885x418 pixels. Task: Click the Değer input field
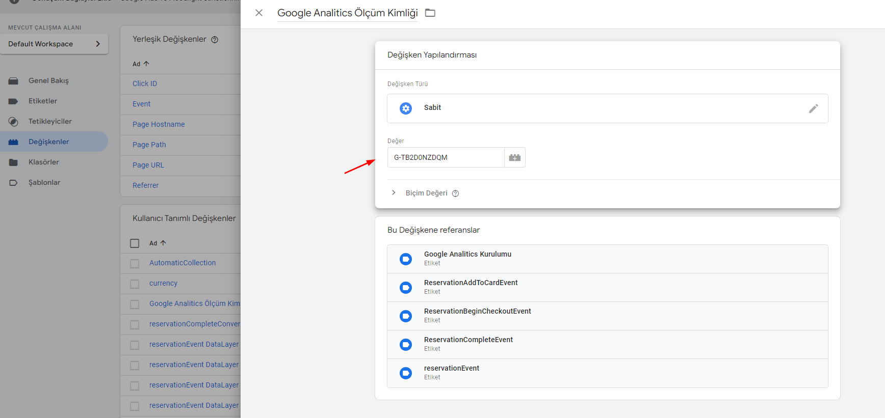pyautogui.click(x=446, y=157)
